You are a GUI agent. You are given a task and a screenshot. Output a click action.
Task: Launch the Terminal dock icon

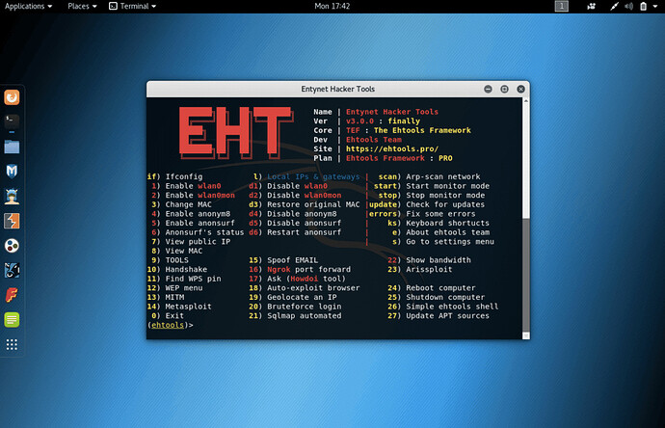point(13,122)
